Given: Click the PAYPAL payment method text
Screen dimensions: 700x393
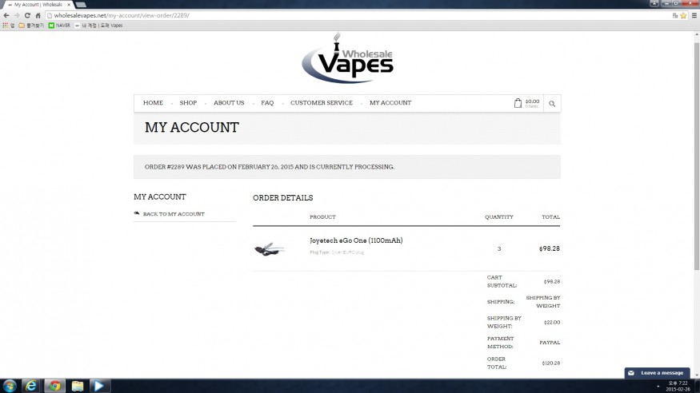Looking at the screenshot, I should click(x=550, y=343).
